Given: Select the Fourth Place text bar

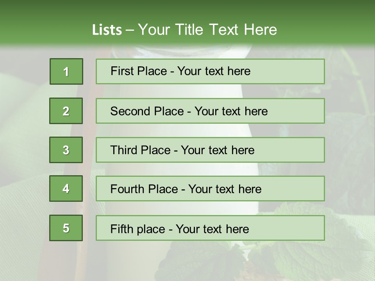Looking at the screenshot, I should tap(210, 189).
